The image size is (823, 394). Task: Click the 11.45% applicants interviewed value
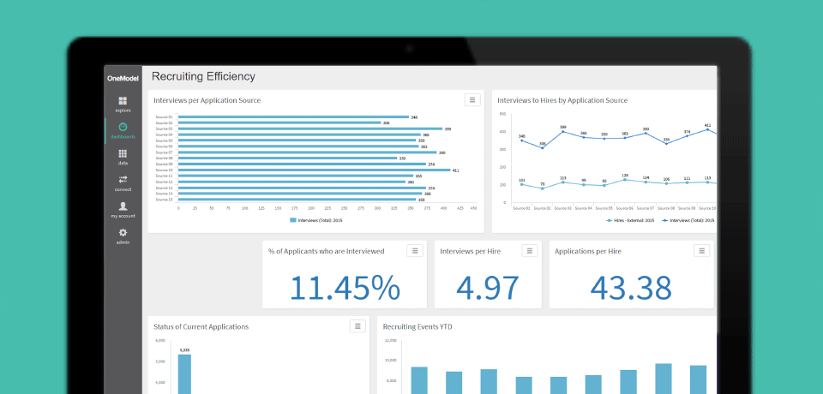click(x=344, y=288)
